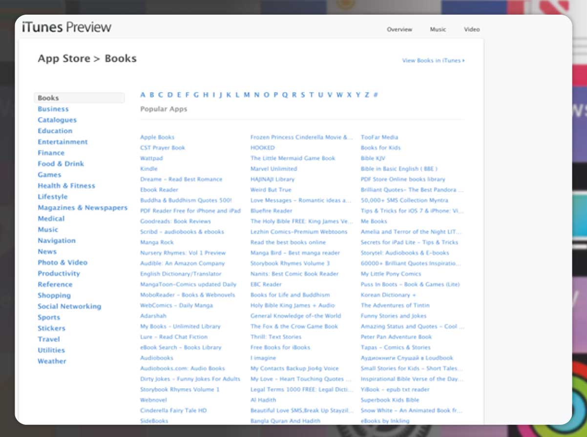Open the Overview tab in iTunes Preview
Viewport: 587px width, 437px height.
[x=399, y=29]
